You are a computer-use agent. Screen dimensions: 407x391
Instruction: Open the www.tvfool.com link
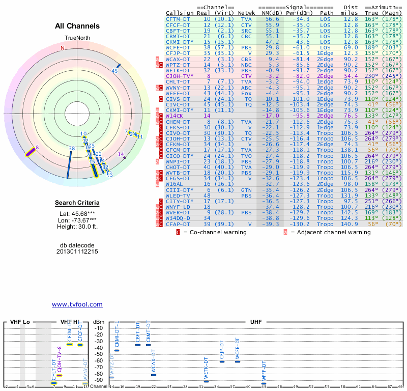[77, 304]
